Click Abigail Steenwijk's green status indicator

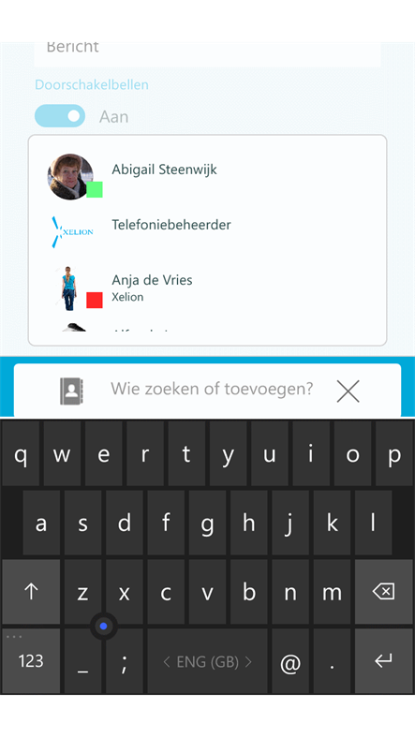95,189
